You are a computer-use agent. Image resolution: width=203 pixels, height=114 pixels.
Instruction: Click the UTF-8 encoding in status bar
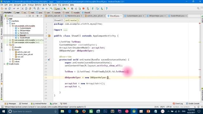pyautogui.click(x=169, y=107)
